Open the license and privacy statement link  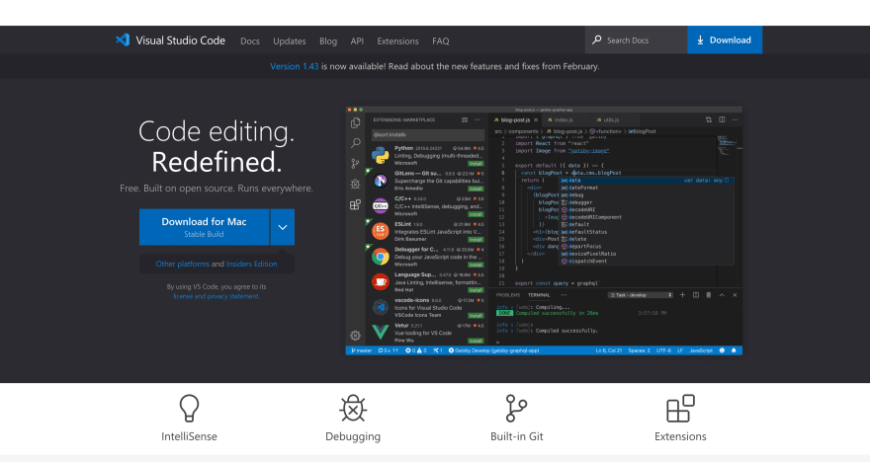[x=217, y=296]
